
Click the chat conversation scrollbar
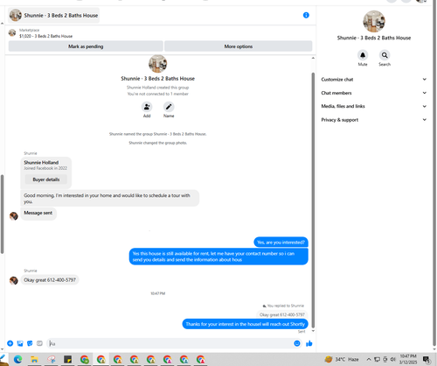pos(313,200)
